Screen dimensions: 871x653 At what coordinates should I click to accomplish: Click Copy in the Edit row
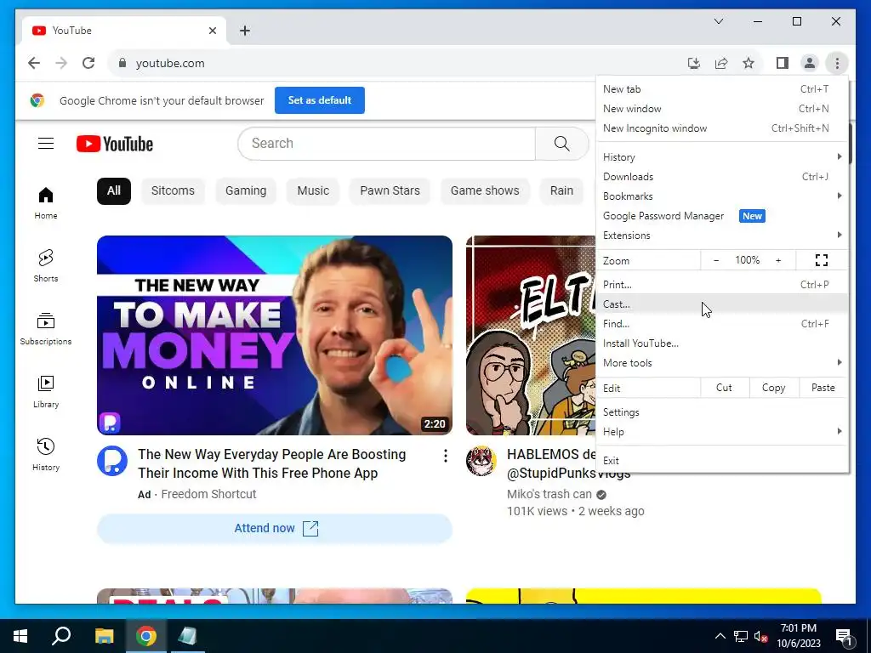[x=774, y=388]
